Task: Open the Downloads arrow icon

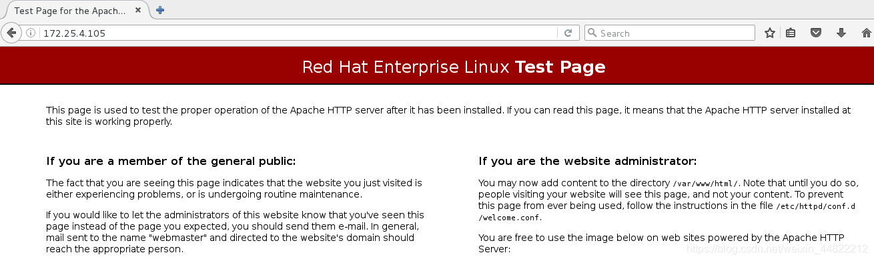Action: 841,33
